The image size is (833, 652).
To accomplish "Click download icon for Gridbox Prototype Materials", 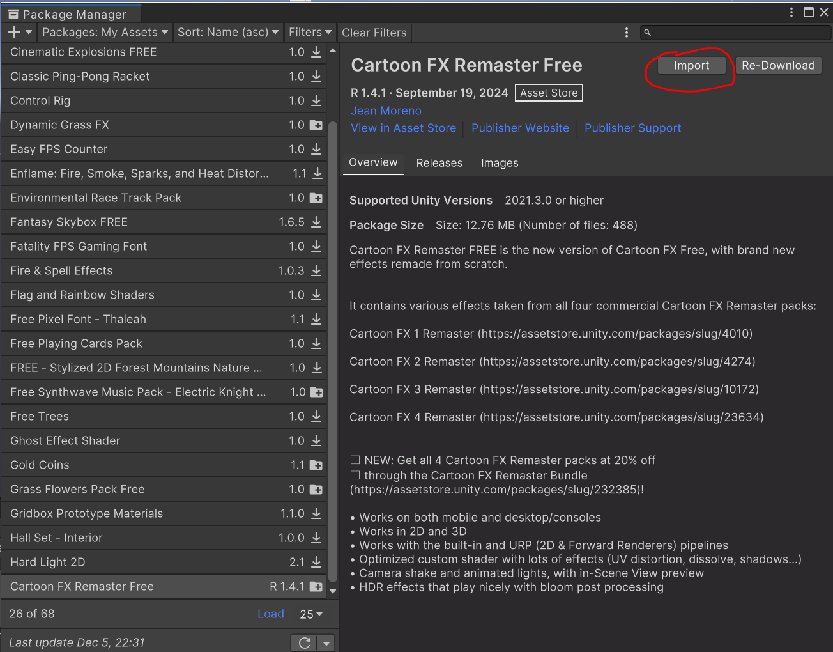I will [316, 514].
